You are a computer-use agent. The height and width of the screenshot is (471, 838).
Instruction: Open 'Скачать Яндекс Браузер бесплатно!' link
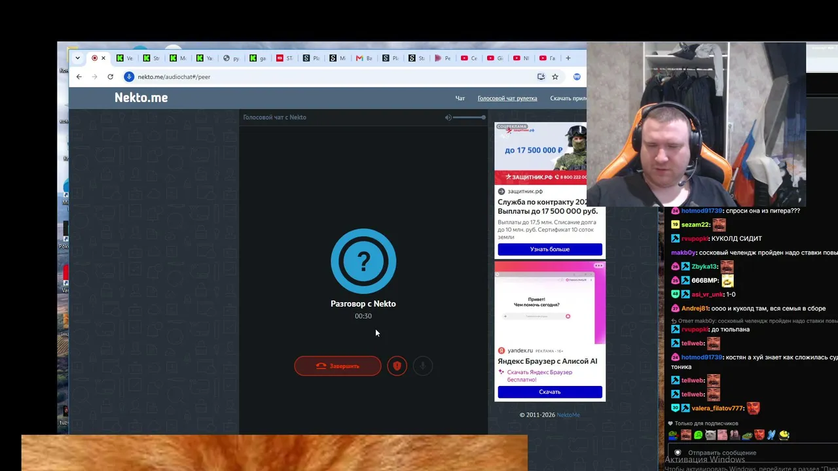pyautogui.click(x=539, y=375)
